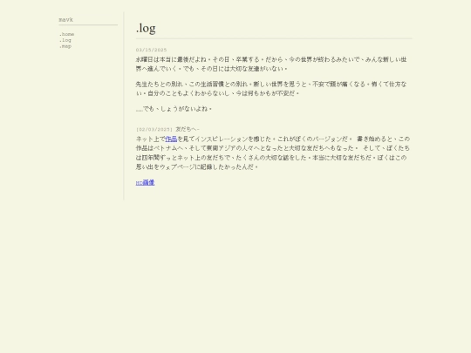Image resolution: width=471 pixels, height=353 pixels.
Task: Click the paragraph starting 水曜日は本当に
Action: pos(271,64)
